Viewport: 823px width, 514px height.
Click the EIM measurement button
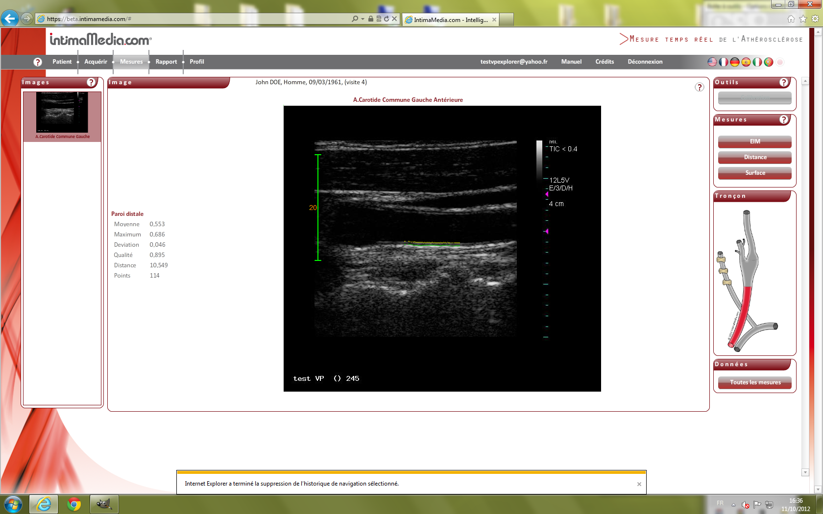754,141
